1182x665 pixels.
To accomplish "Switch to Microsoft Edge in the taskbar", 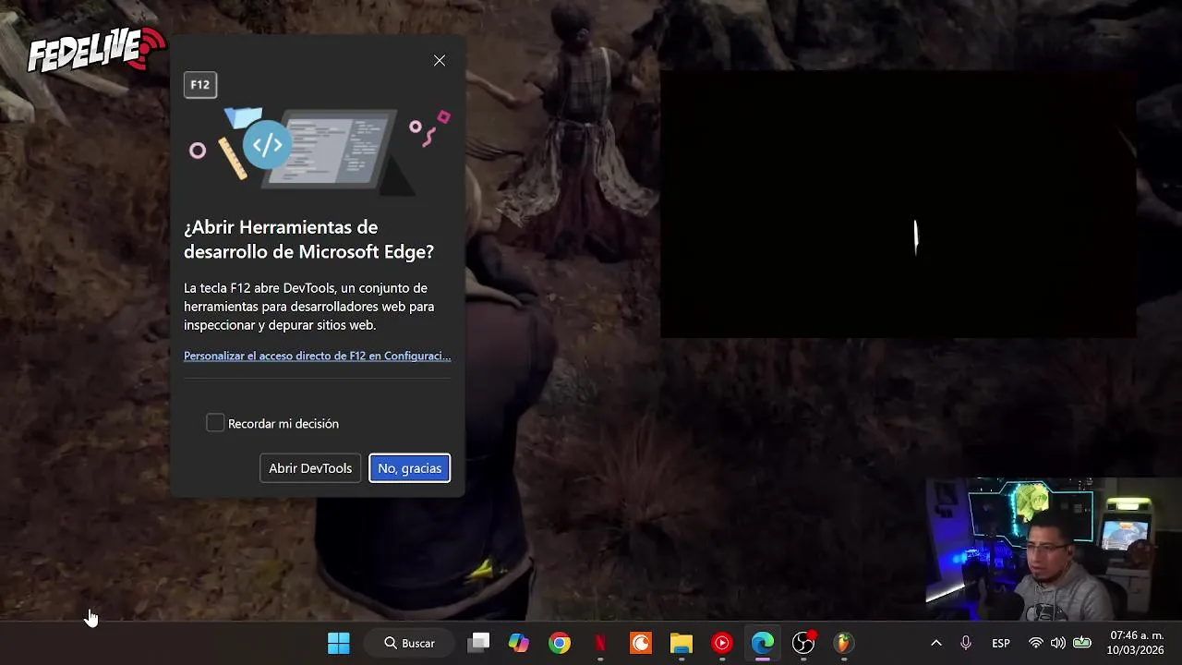I will coord(763,643).
